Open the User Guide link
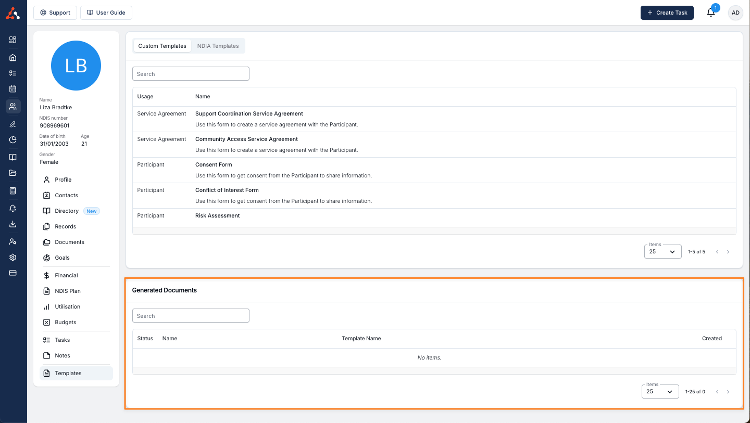Image resolution: width=750 pixels, height=423 pixels. (106, 12)
